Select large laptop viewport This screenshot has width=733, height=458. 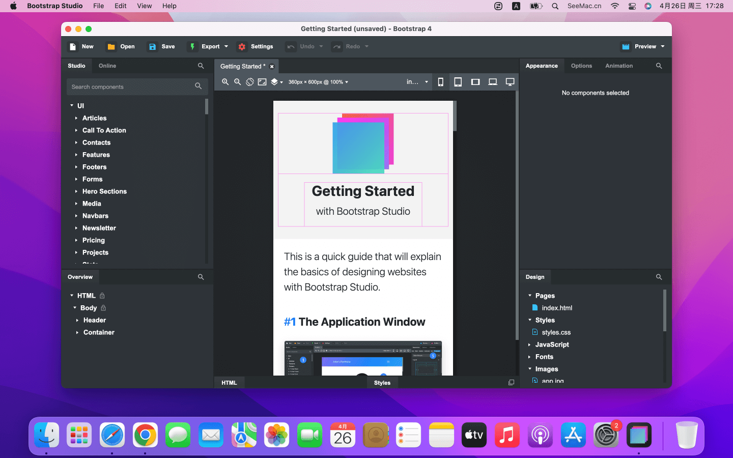(493, 82)
